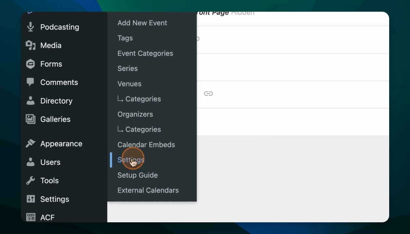
Task: Click the Media library icon
Action: tap(31, 45)
